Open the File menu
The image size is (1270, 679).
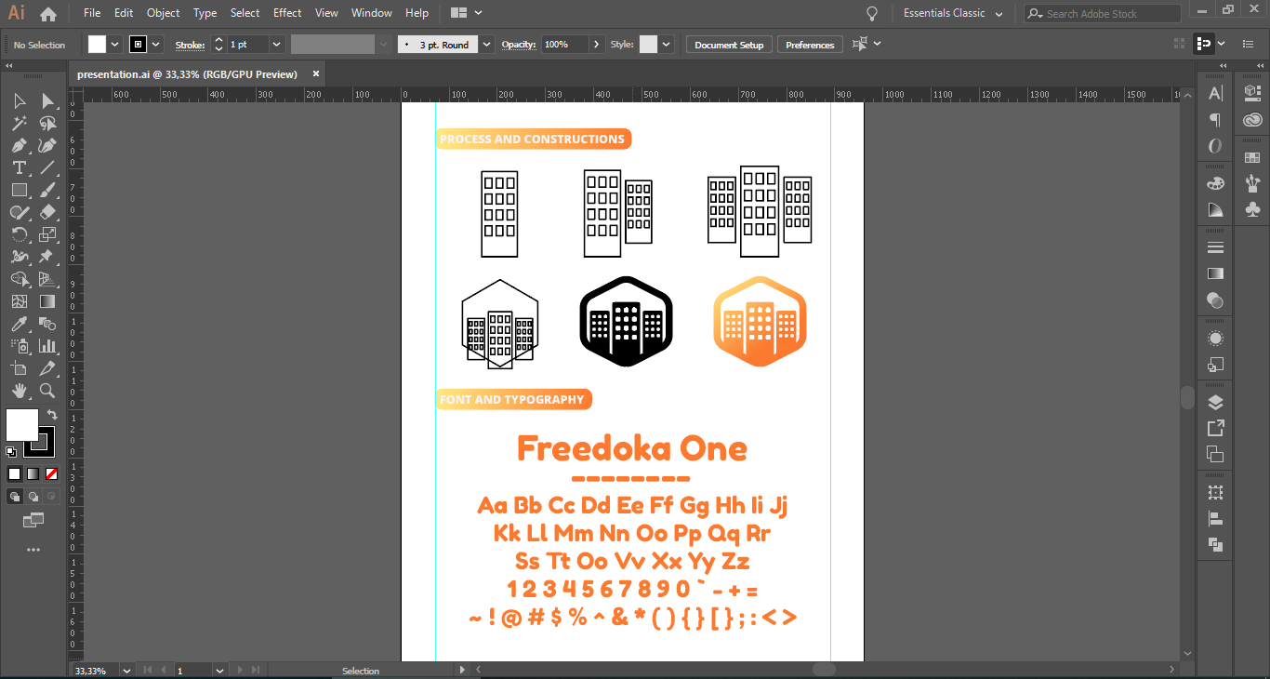(92, 13)
